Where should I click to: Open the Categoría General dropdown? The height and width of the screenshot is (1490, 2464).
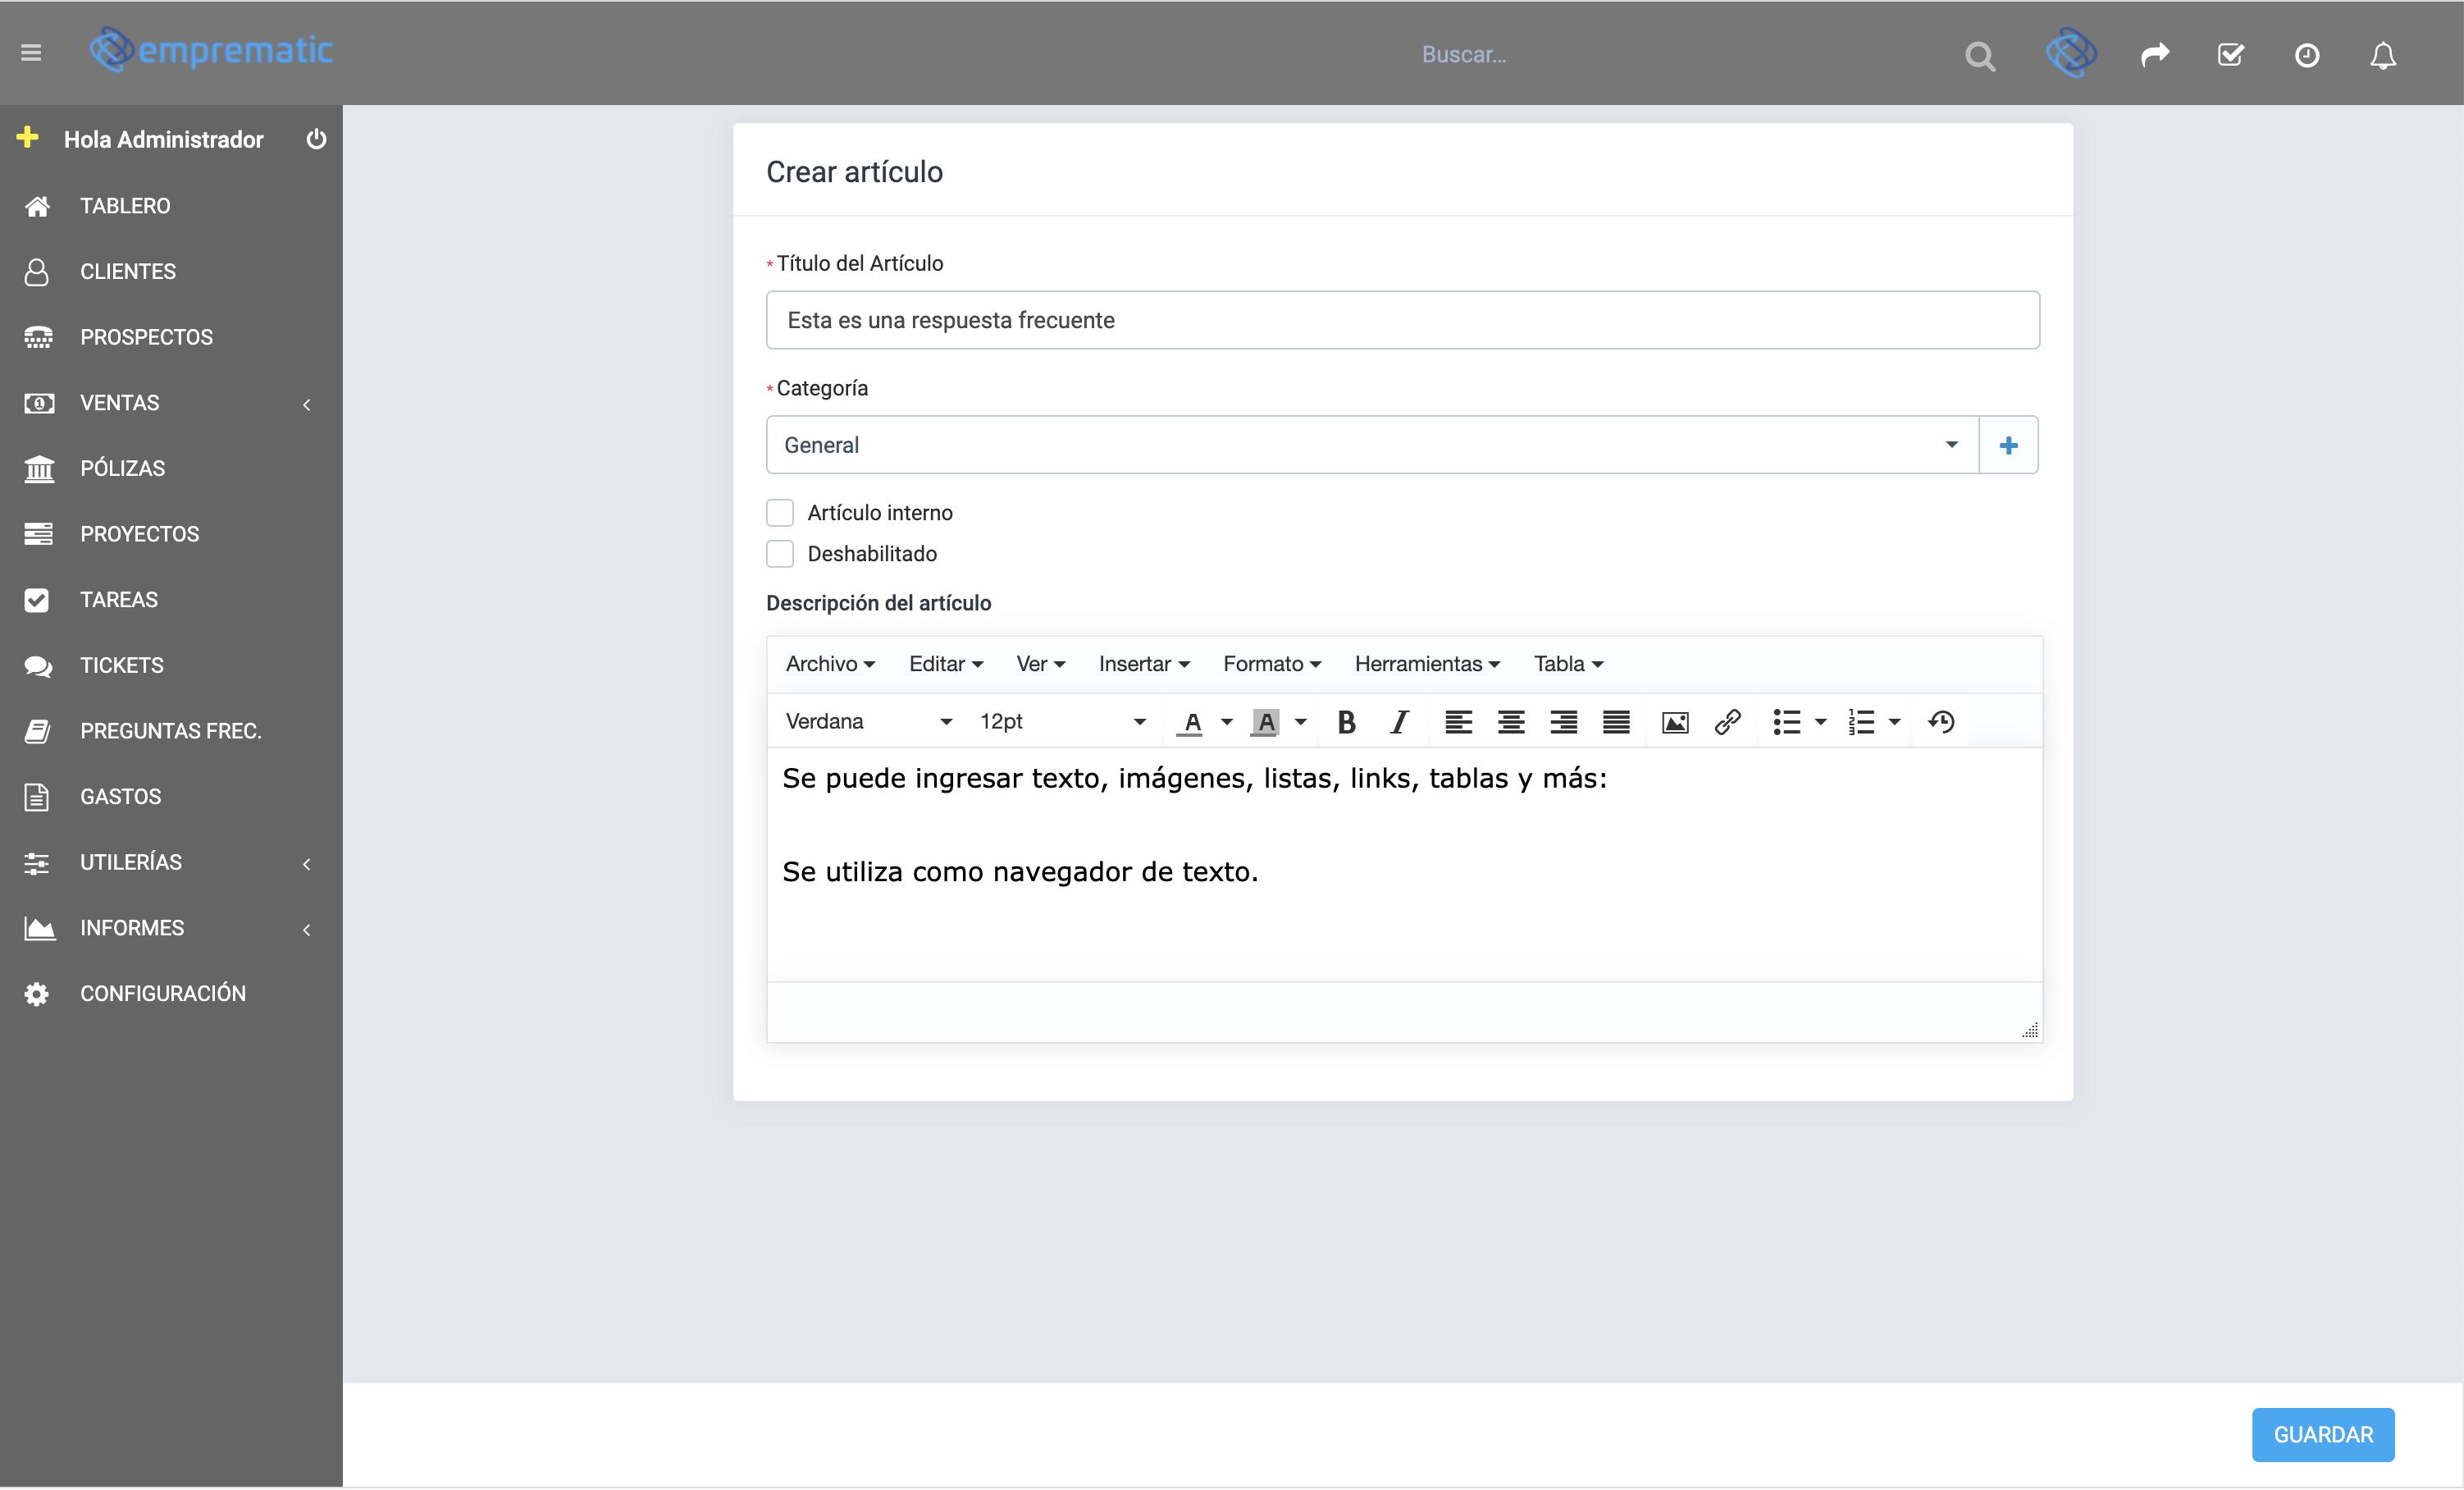pyautogui.click(x=1372, y=445)
